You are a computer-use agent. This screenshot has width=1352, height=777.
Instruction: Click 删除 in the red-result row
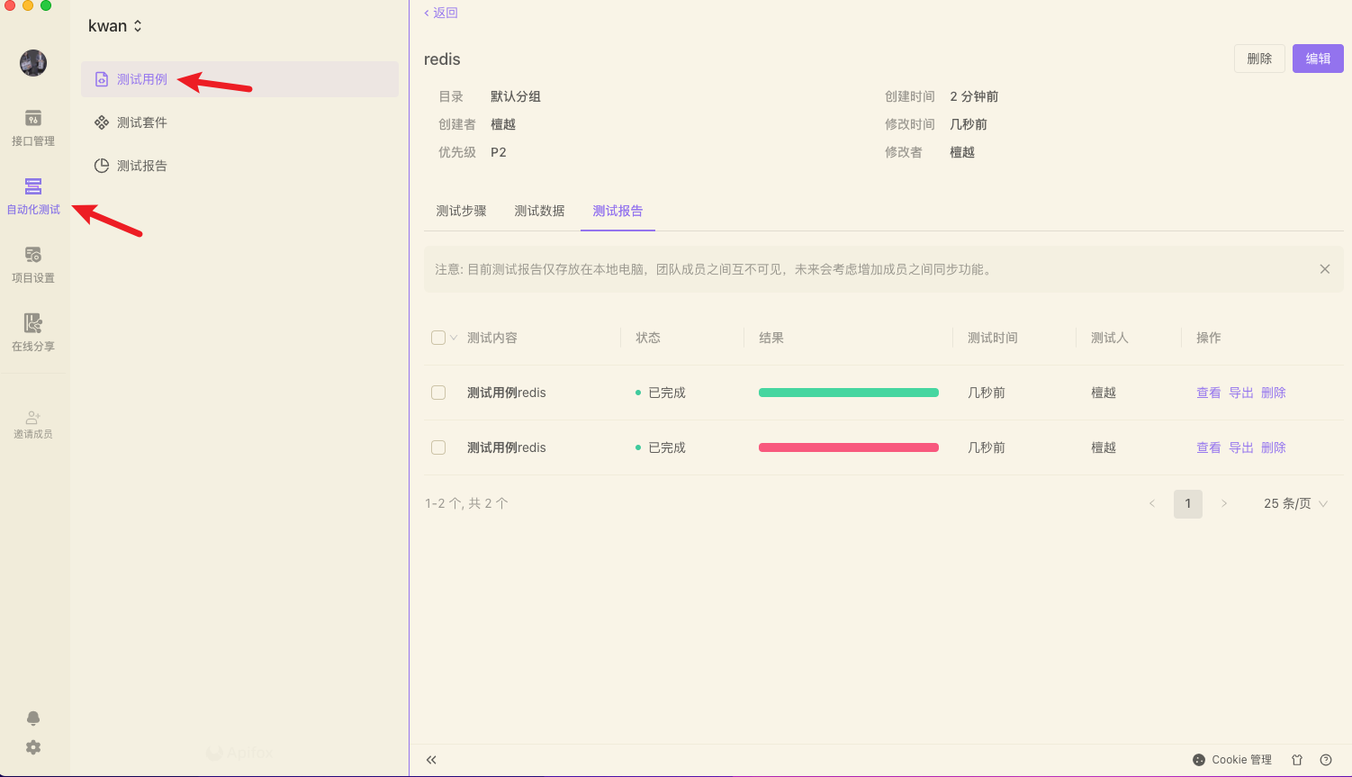pos(1273,447)
